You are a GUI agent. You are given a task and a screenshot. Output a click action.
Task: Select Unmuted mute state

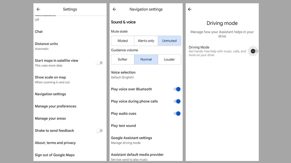click(x=169, y=41)
